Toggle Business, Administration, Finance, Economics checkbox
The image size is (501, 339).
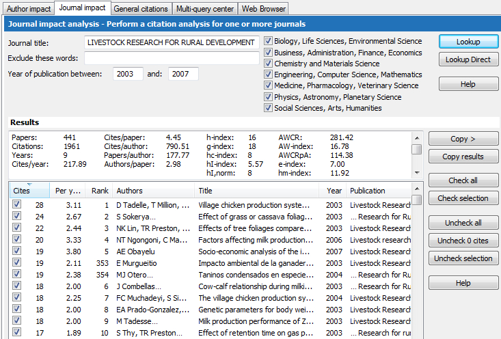click(x=268, y=53)
